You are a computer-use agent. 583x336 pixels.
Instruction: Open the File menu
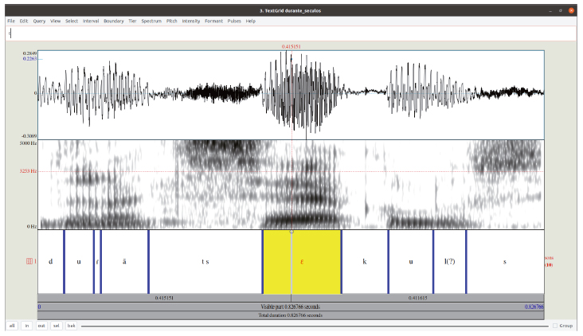[11, 21]
